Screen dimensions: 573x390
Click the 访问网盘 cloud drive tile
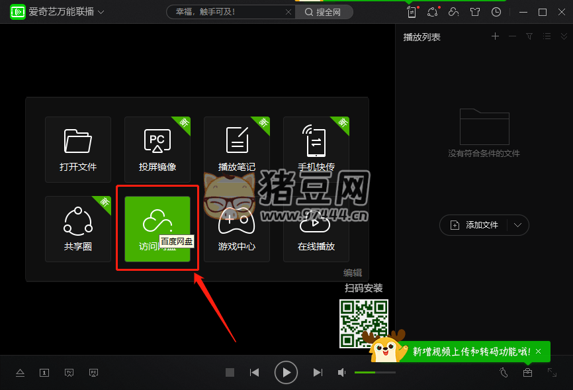(157, 228)
